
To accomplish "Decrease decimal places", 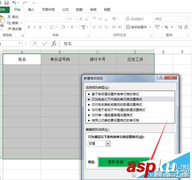I will 186,27.
